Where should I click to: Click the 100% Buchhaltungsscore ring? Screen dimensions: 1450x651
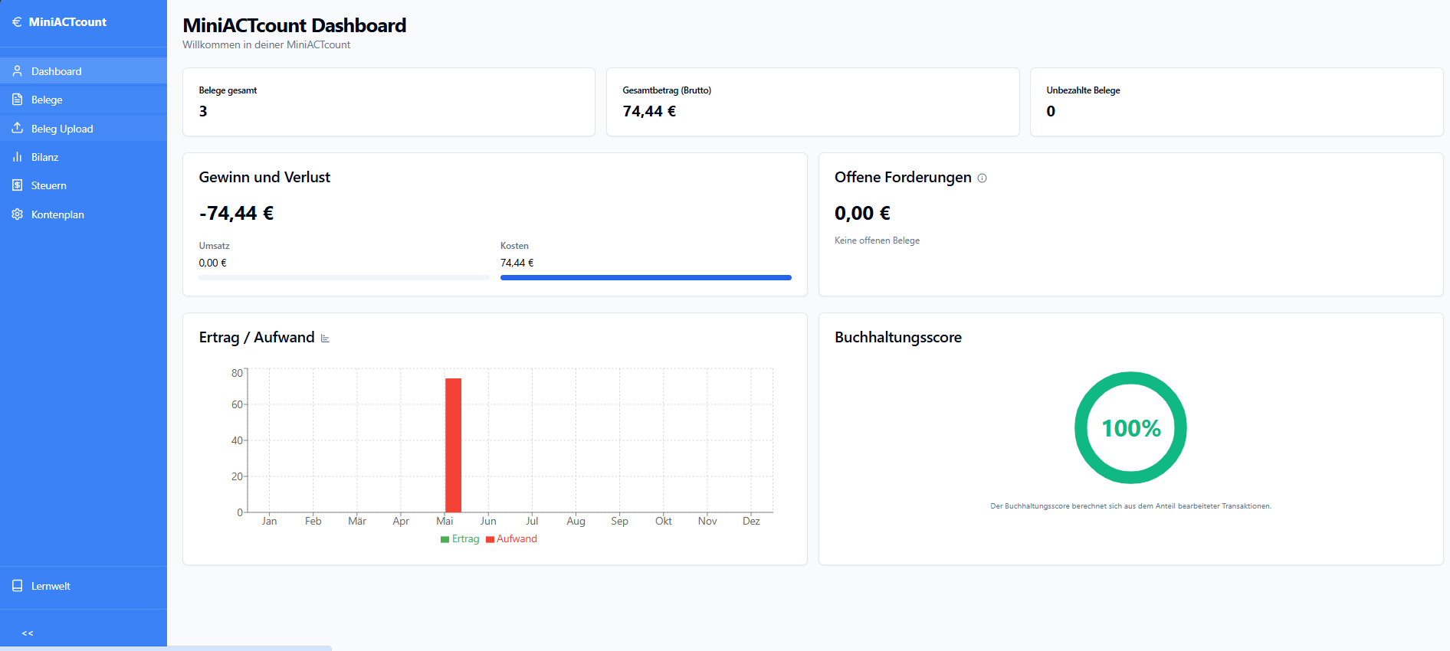point(1130,427)
